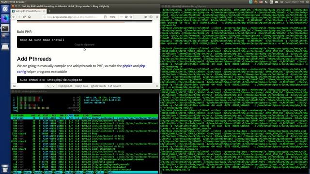310x174 pixels.
Task: Click the 110% zoom level indicator
Action: coord(112,17)
